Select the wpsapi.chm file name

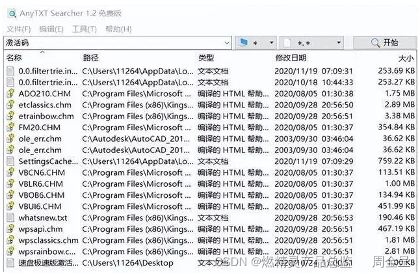[40, 229]
